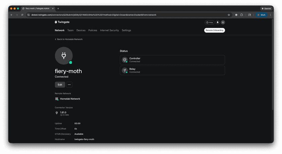This screenshot has width=282, height=154.
Task: Click Resume Onboarding
Action: click(215, 30)
